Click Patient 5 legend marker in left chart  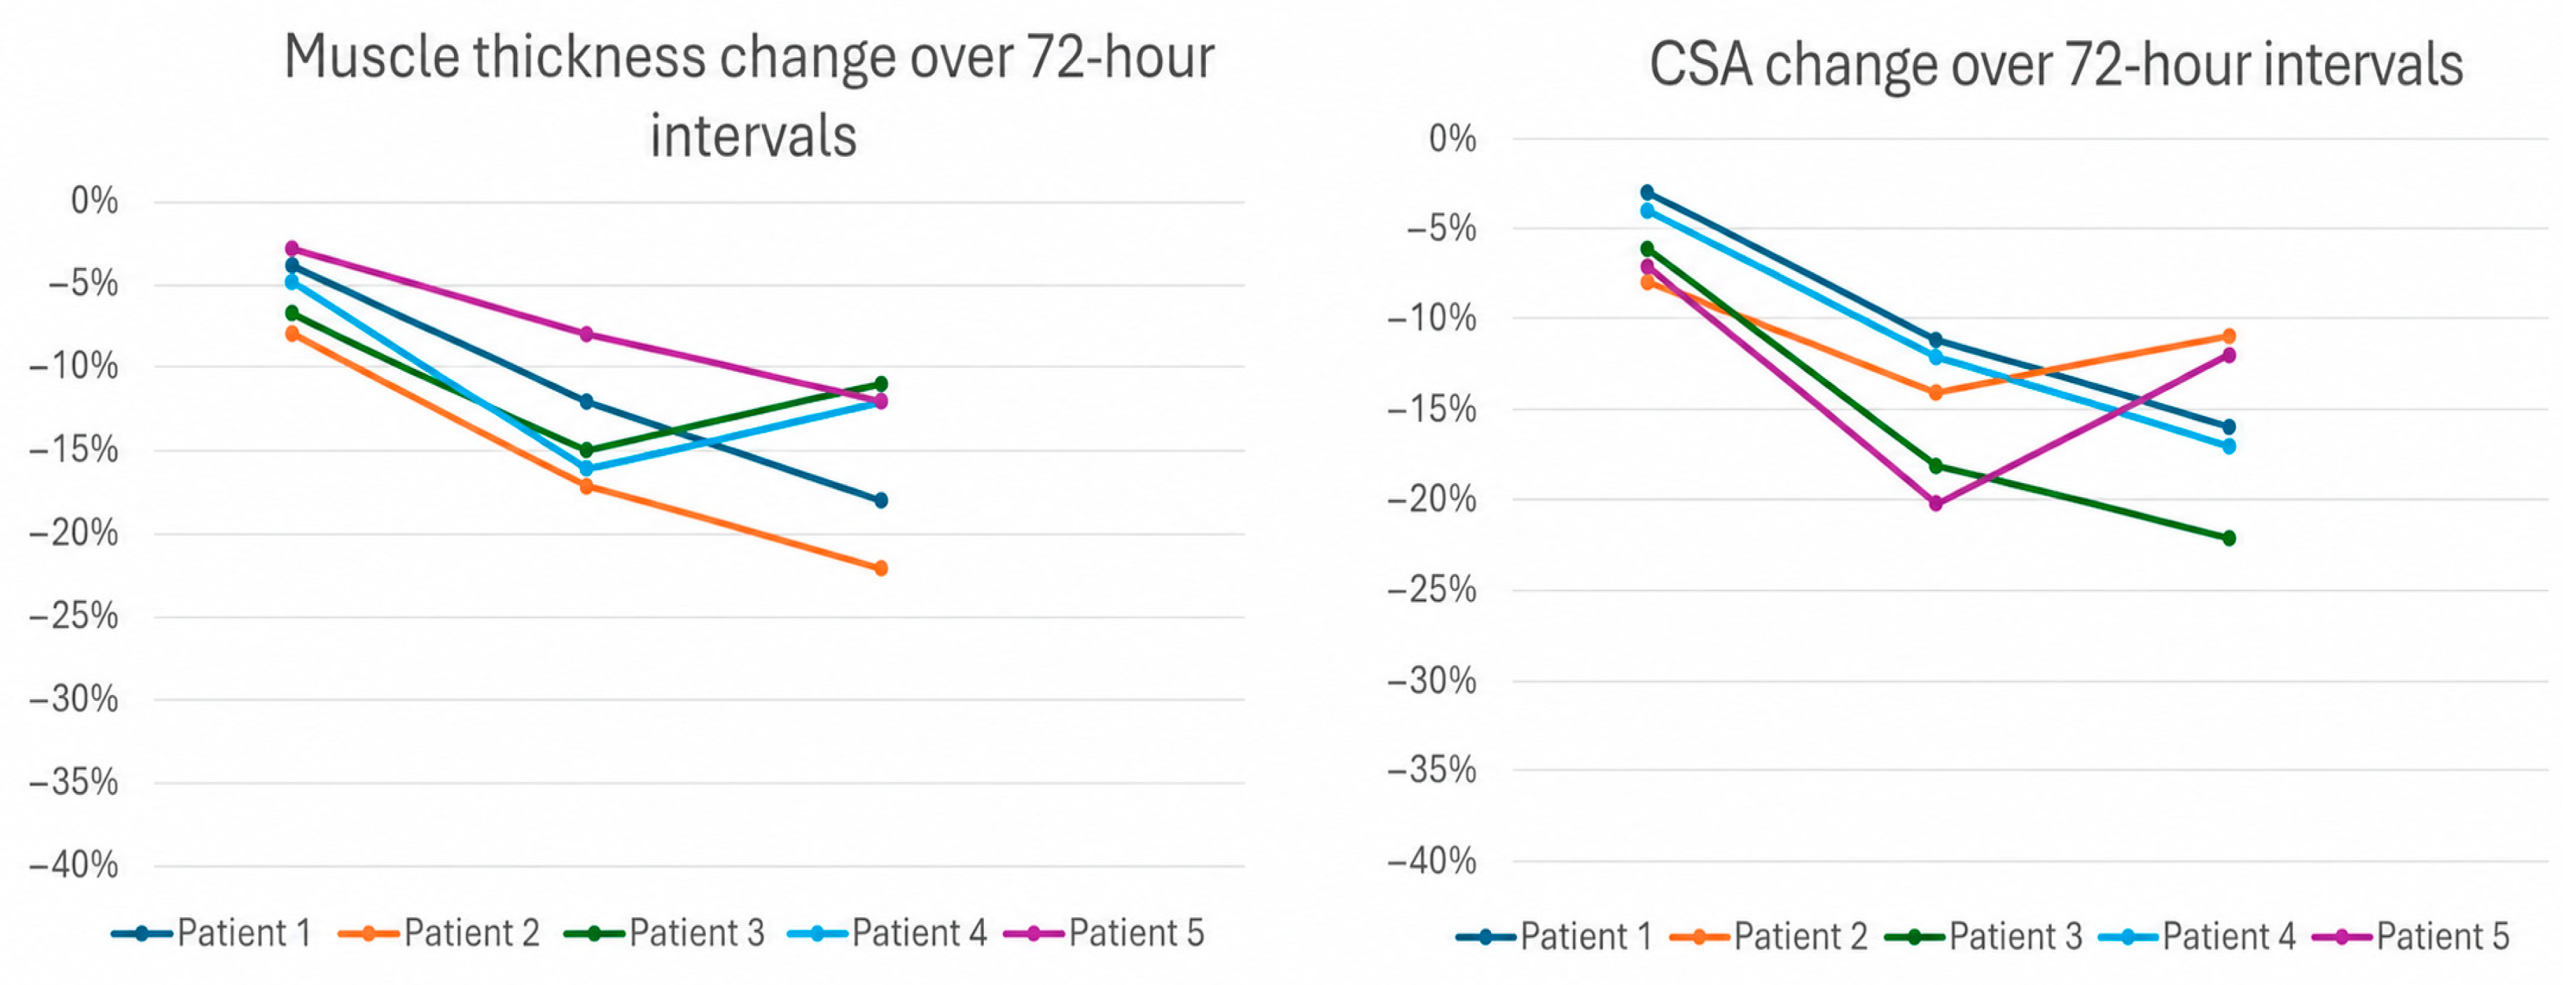(1034, 934)
